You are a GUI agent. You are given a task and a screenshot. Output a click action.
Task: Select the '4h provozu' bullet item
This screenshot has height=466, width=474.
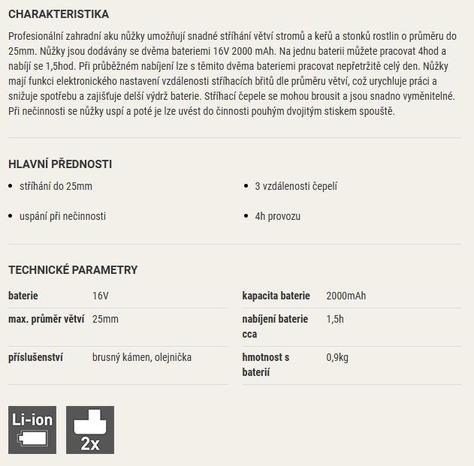pos(278,216)
